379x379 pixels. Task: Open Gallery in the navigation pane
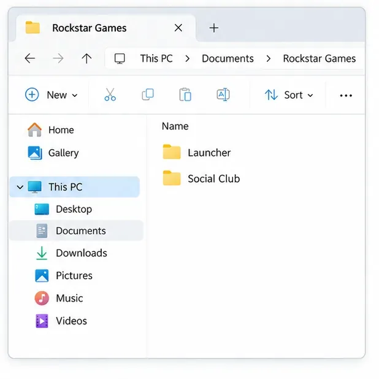53,153
